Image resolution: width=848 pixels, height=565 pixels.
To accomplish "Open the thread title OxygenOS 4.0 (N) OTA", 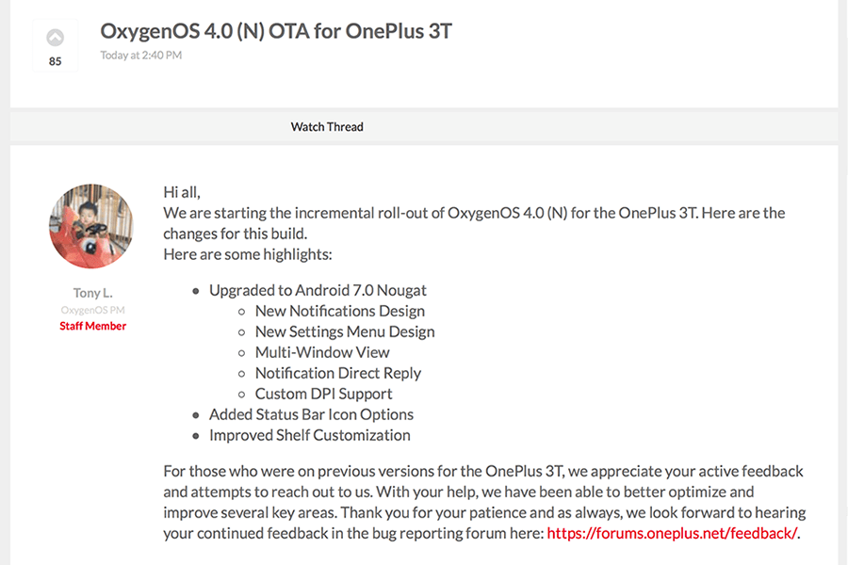I will pyautogui.click(x=274, y=30).
